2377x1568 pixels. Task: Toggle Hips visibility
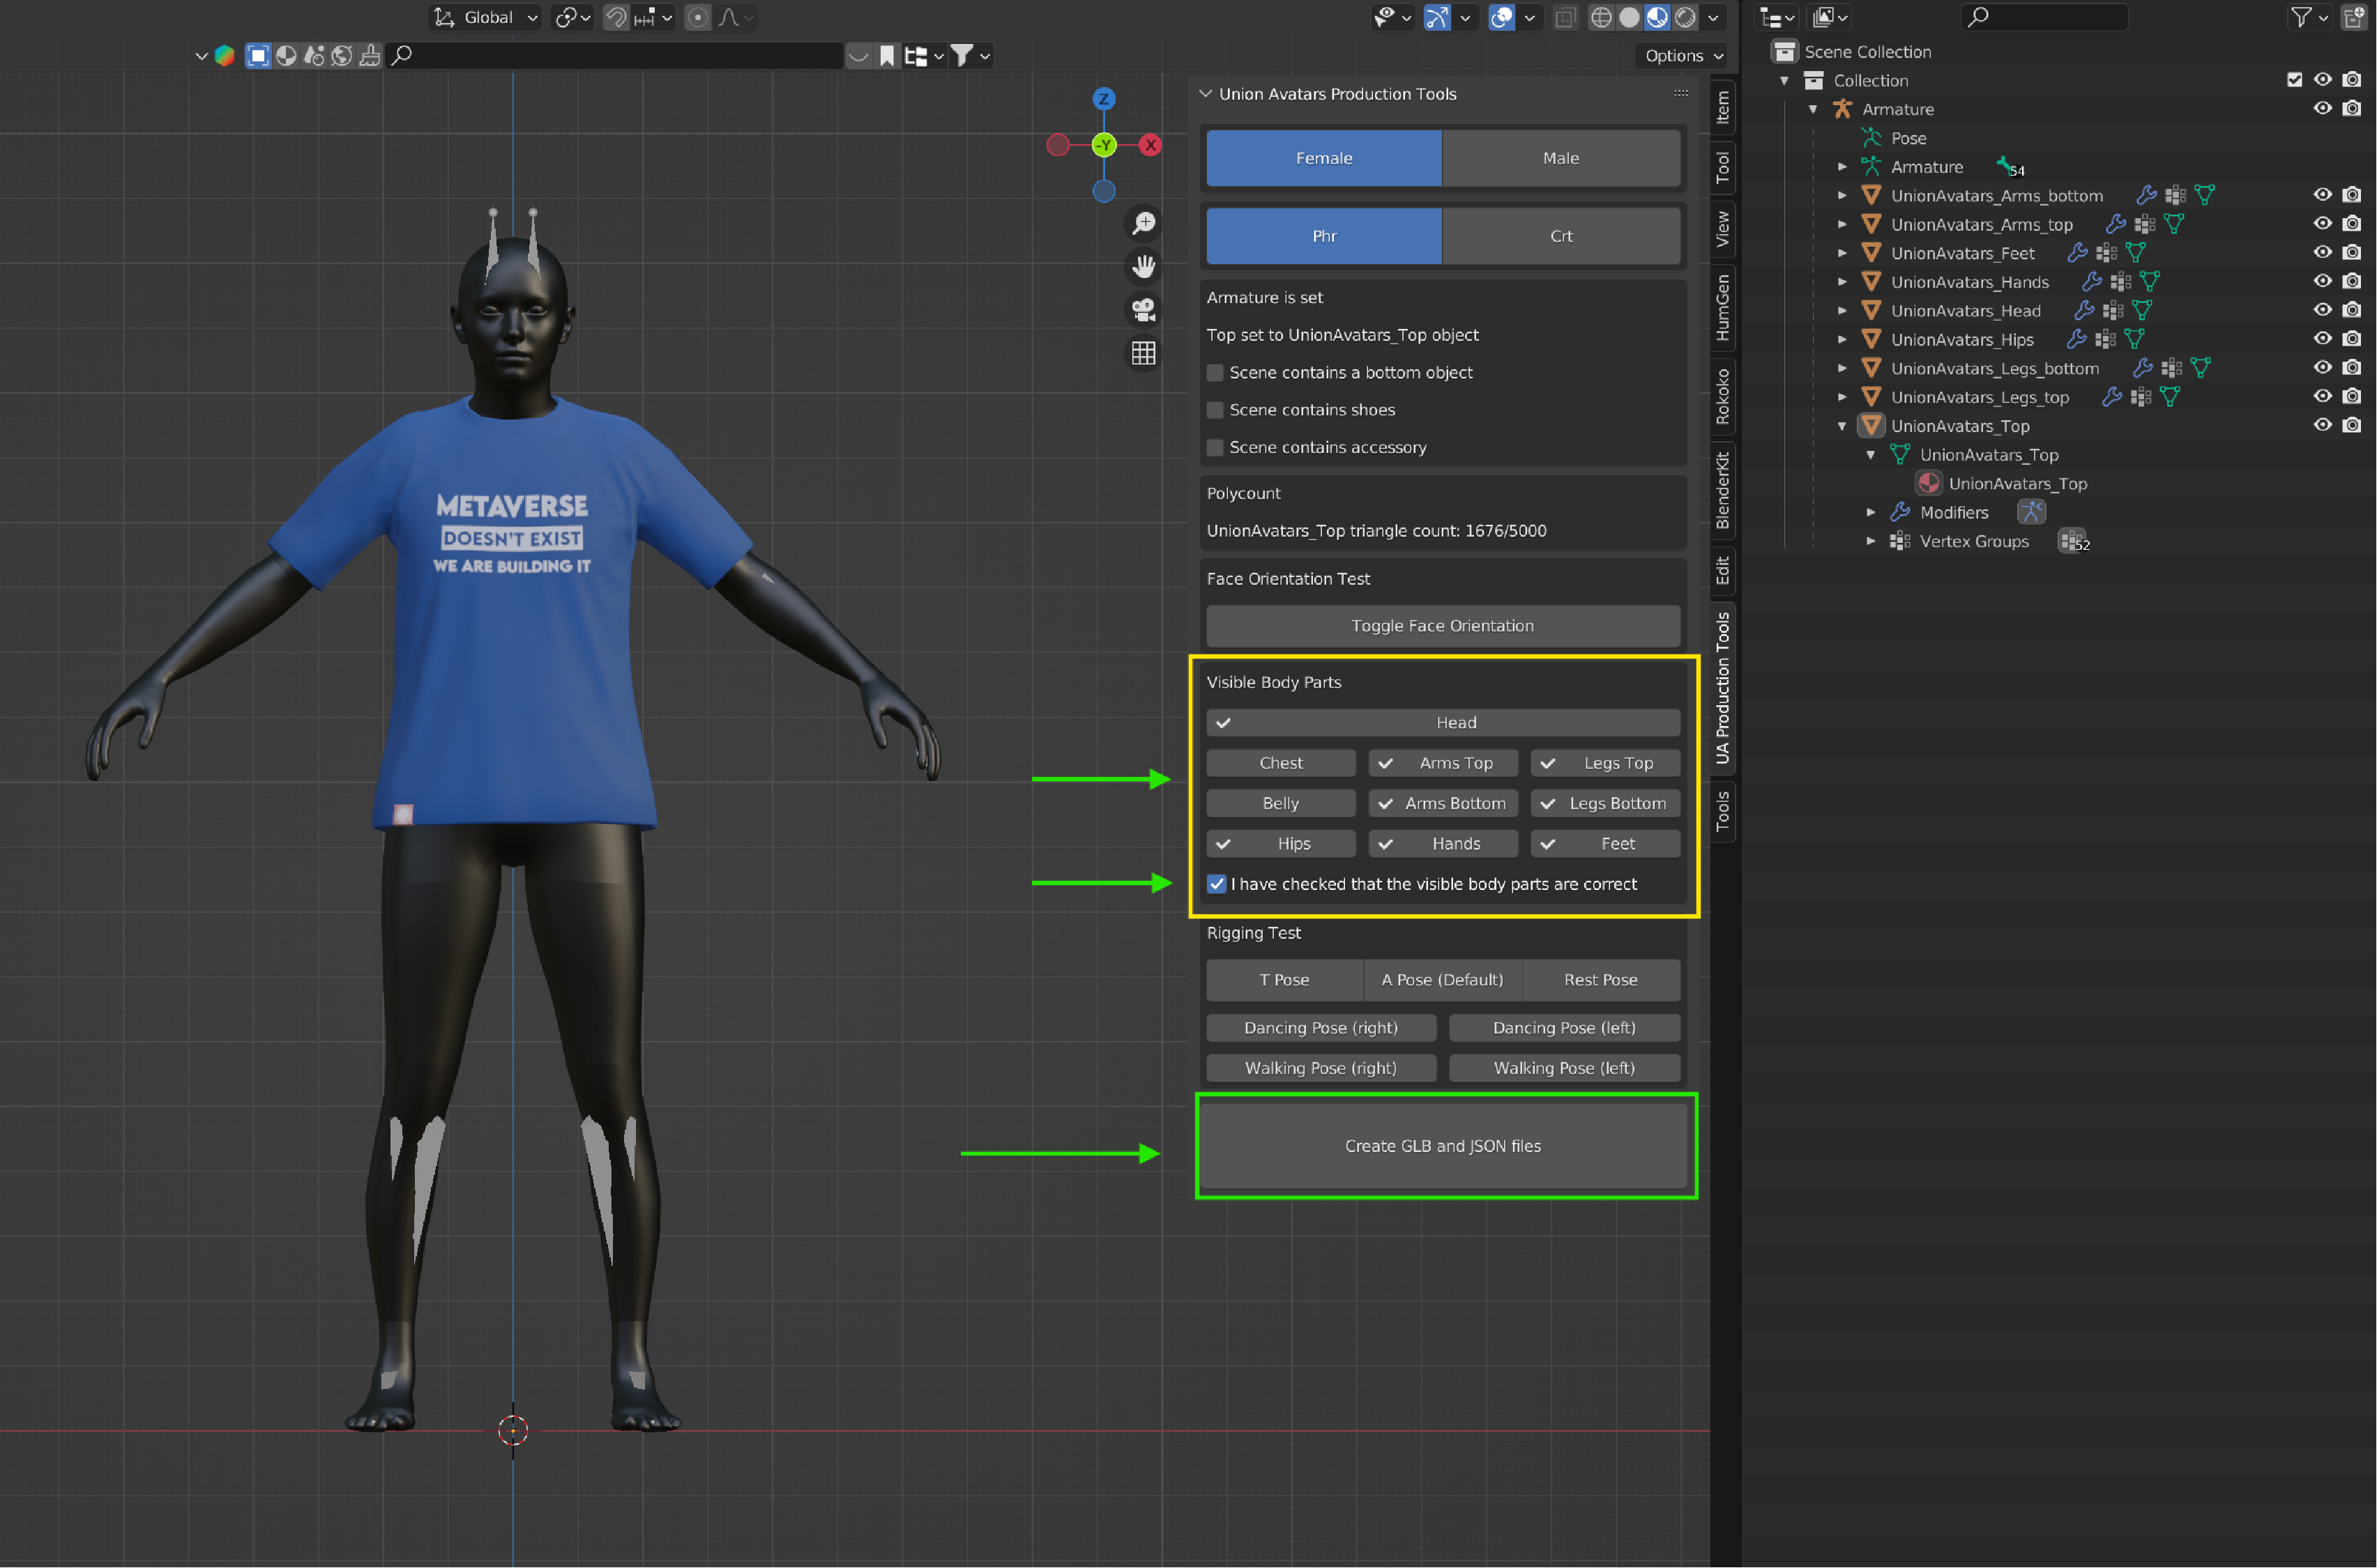click(1280, 843)
